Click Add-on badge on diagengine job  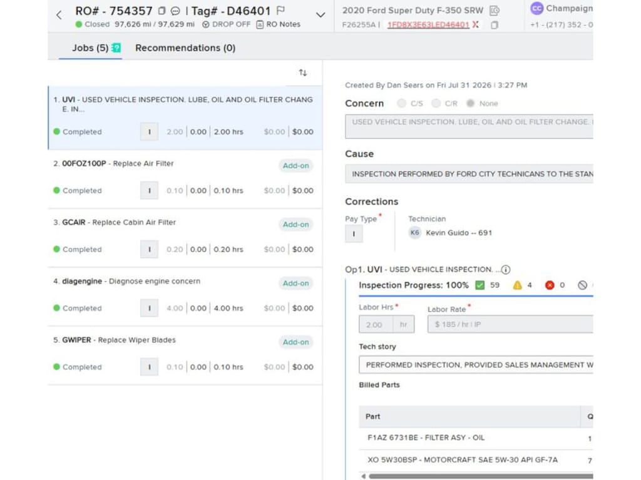point(296,283)
